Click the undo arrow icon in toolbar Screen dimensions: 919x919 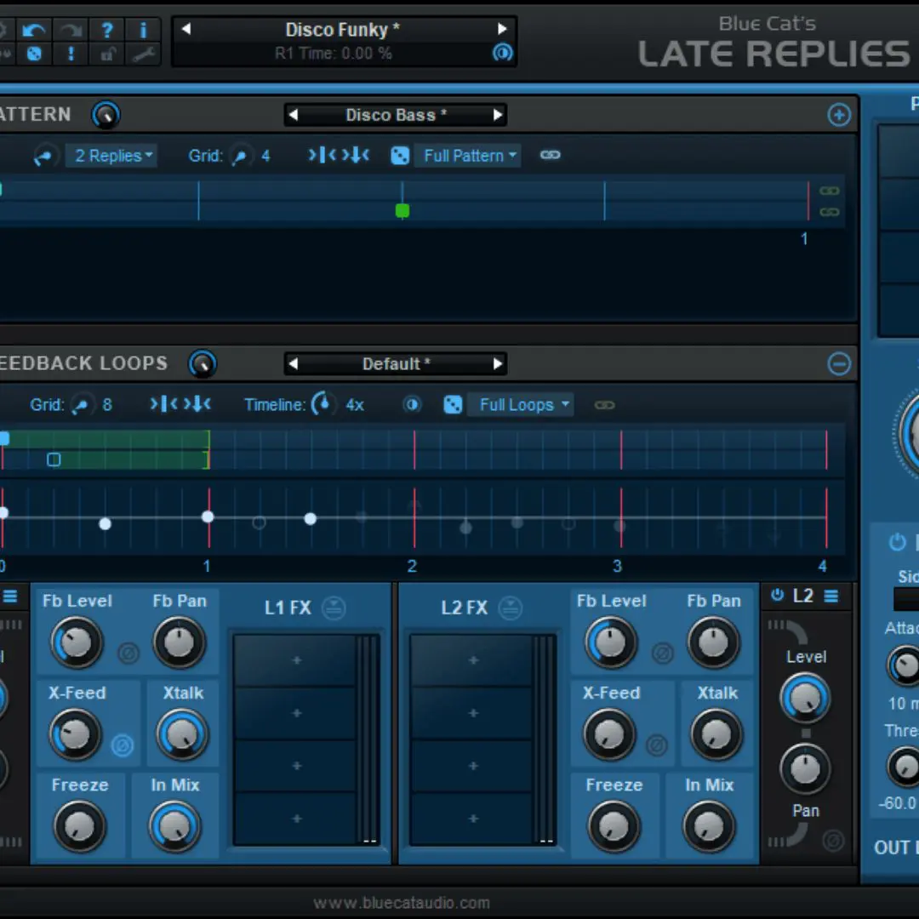point(34,29)
